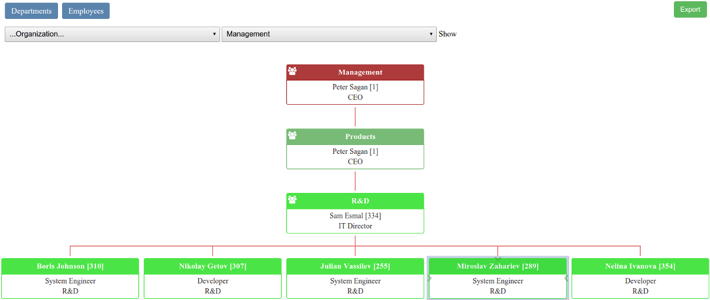Click Developer under Nelina Ivanova

point(640,281)
